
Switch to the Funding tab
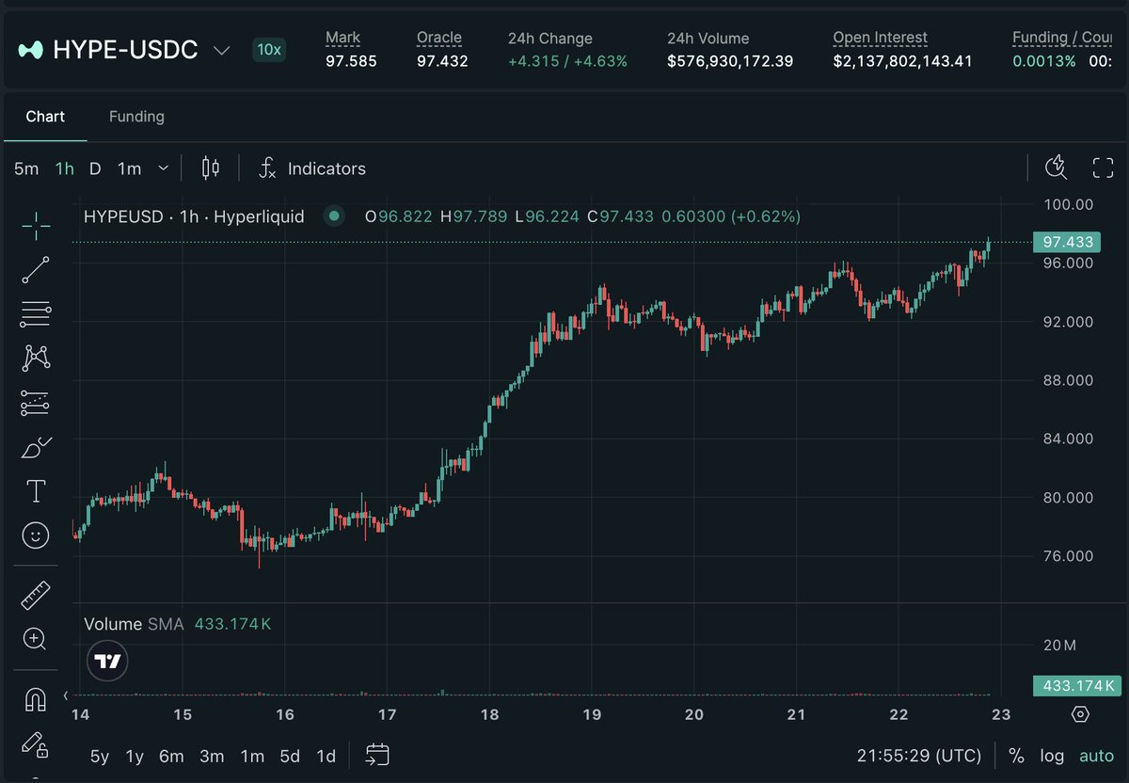136,117
